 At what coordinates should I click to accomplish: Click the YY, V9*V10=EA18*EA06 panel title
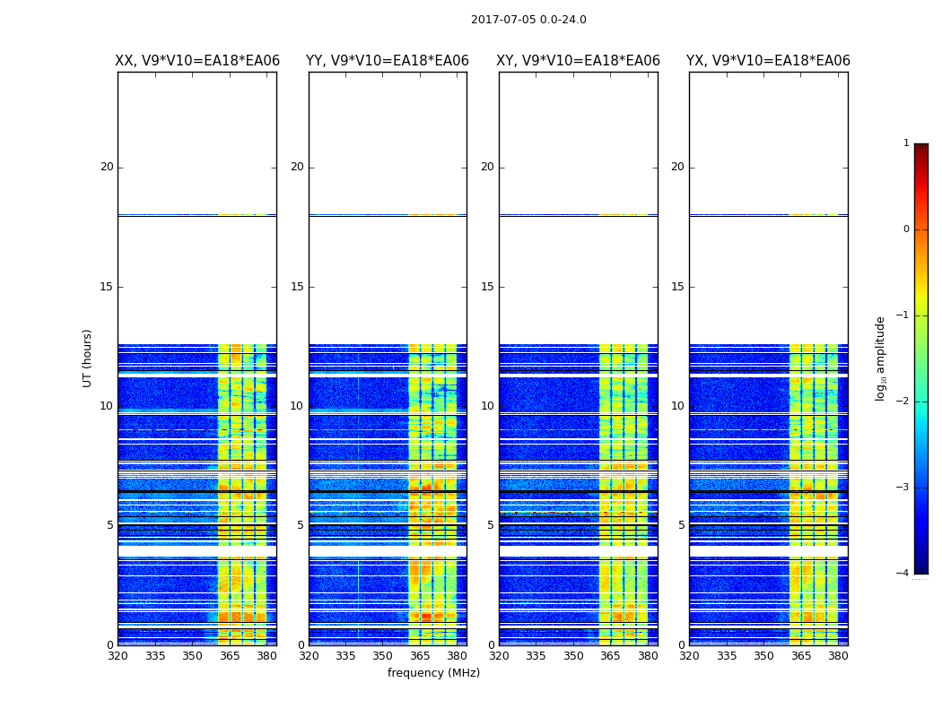388,61
